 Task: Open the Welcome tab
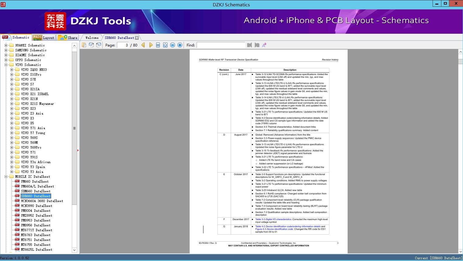point(92,38)
